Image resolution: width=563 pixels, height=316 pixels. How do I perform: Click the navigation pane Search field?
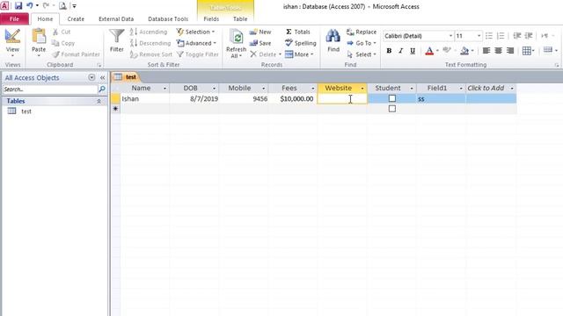click(x=50, y=90)
